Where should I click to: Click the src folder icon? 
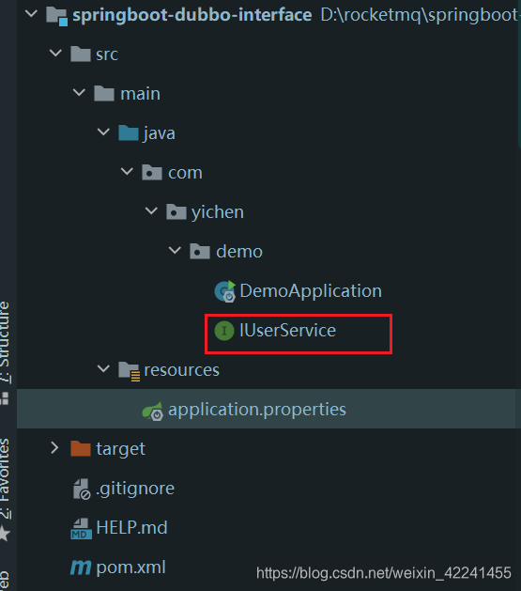tap(81, 54)
